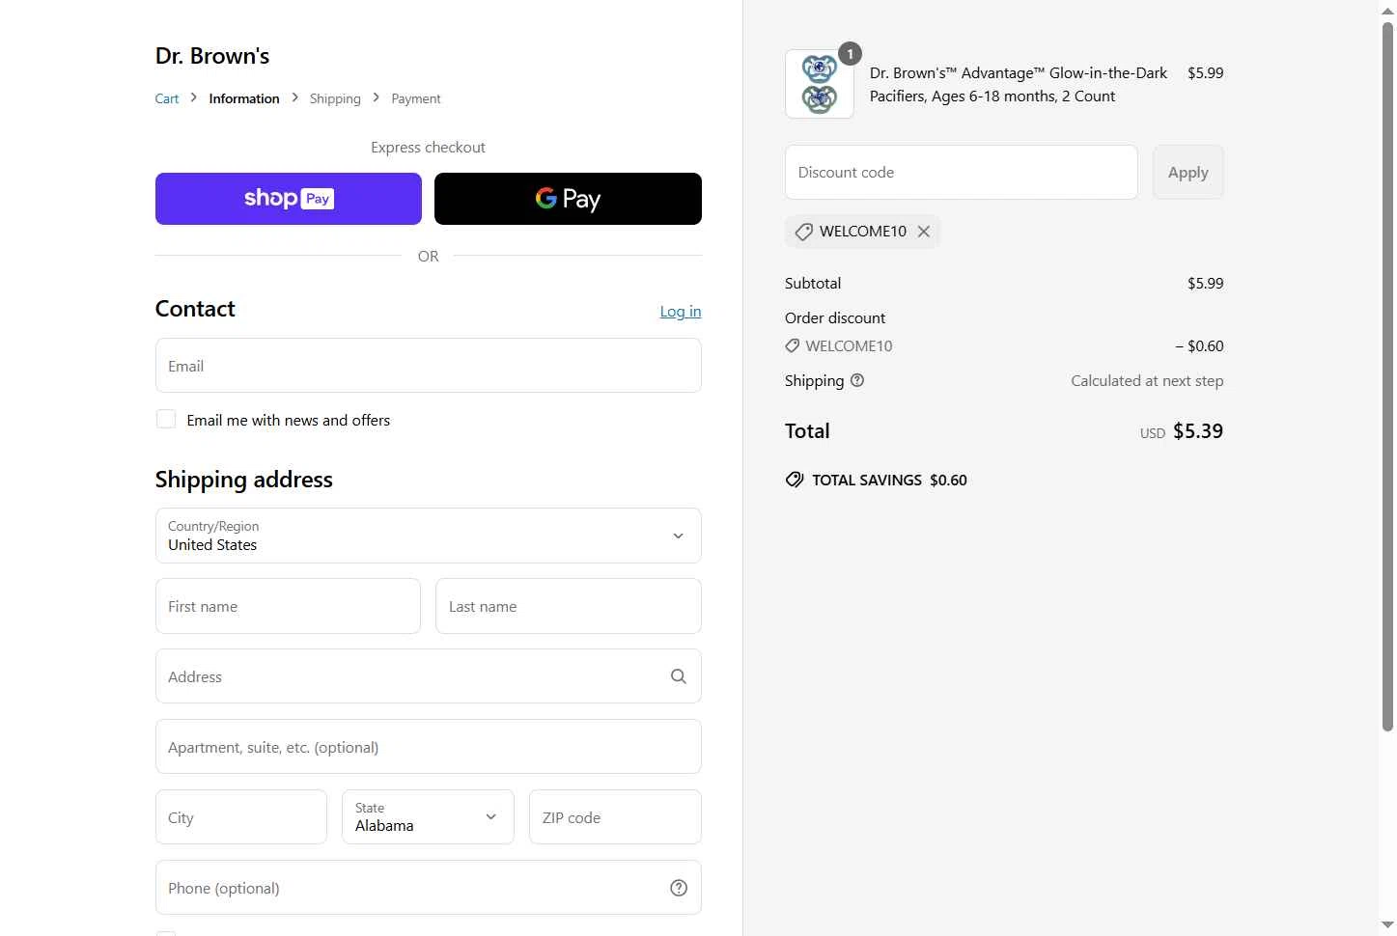Click the Apply discount button

pyautogui.click(x=1188, y=173)
